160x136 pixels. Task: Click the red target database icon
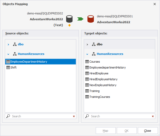pos(90,19)
